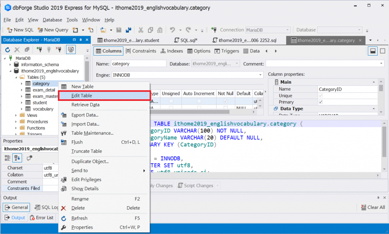Click the Categorized view icon in Properties panel
Screen dimensions: 389x234
(x=8, y=158)
